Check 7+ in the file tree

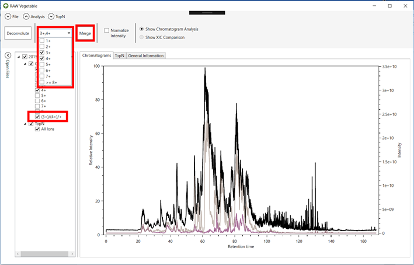[x=37, y=106]
